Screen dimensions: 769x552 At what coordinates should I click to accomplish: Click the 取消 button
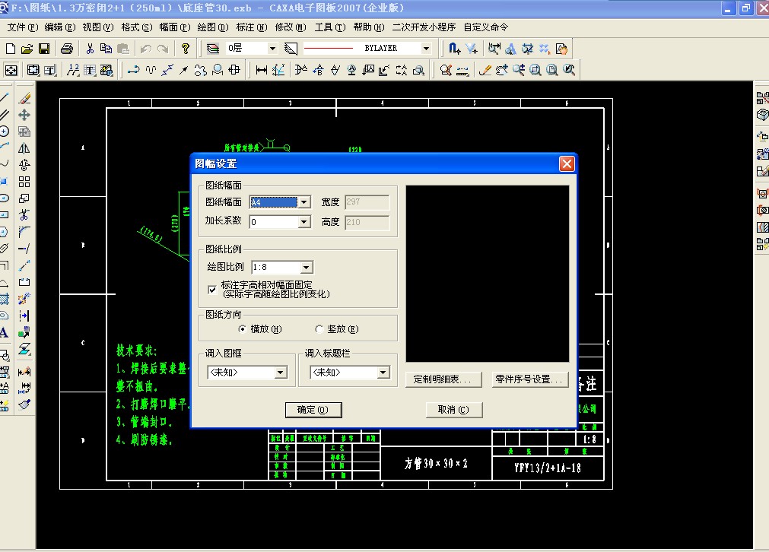click(453, 410)
